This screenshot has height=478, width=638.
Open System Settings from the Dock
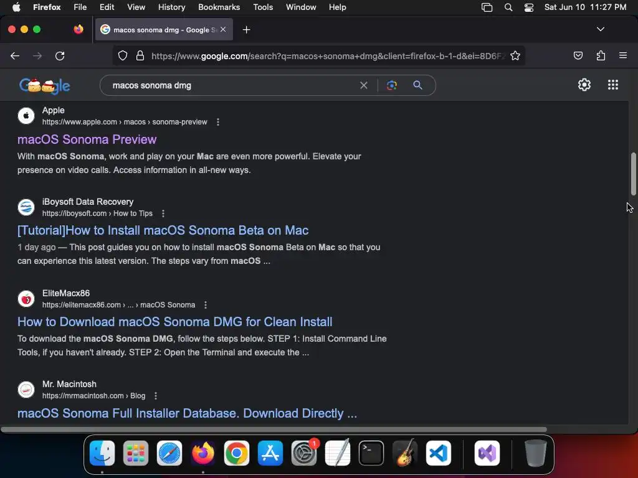click(x=304, y=453)
